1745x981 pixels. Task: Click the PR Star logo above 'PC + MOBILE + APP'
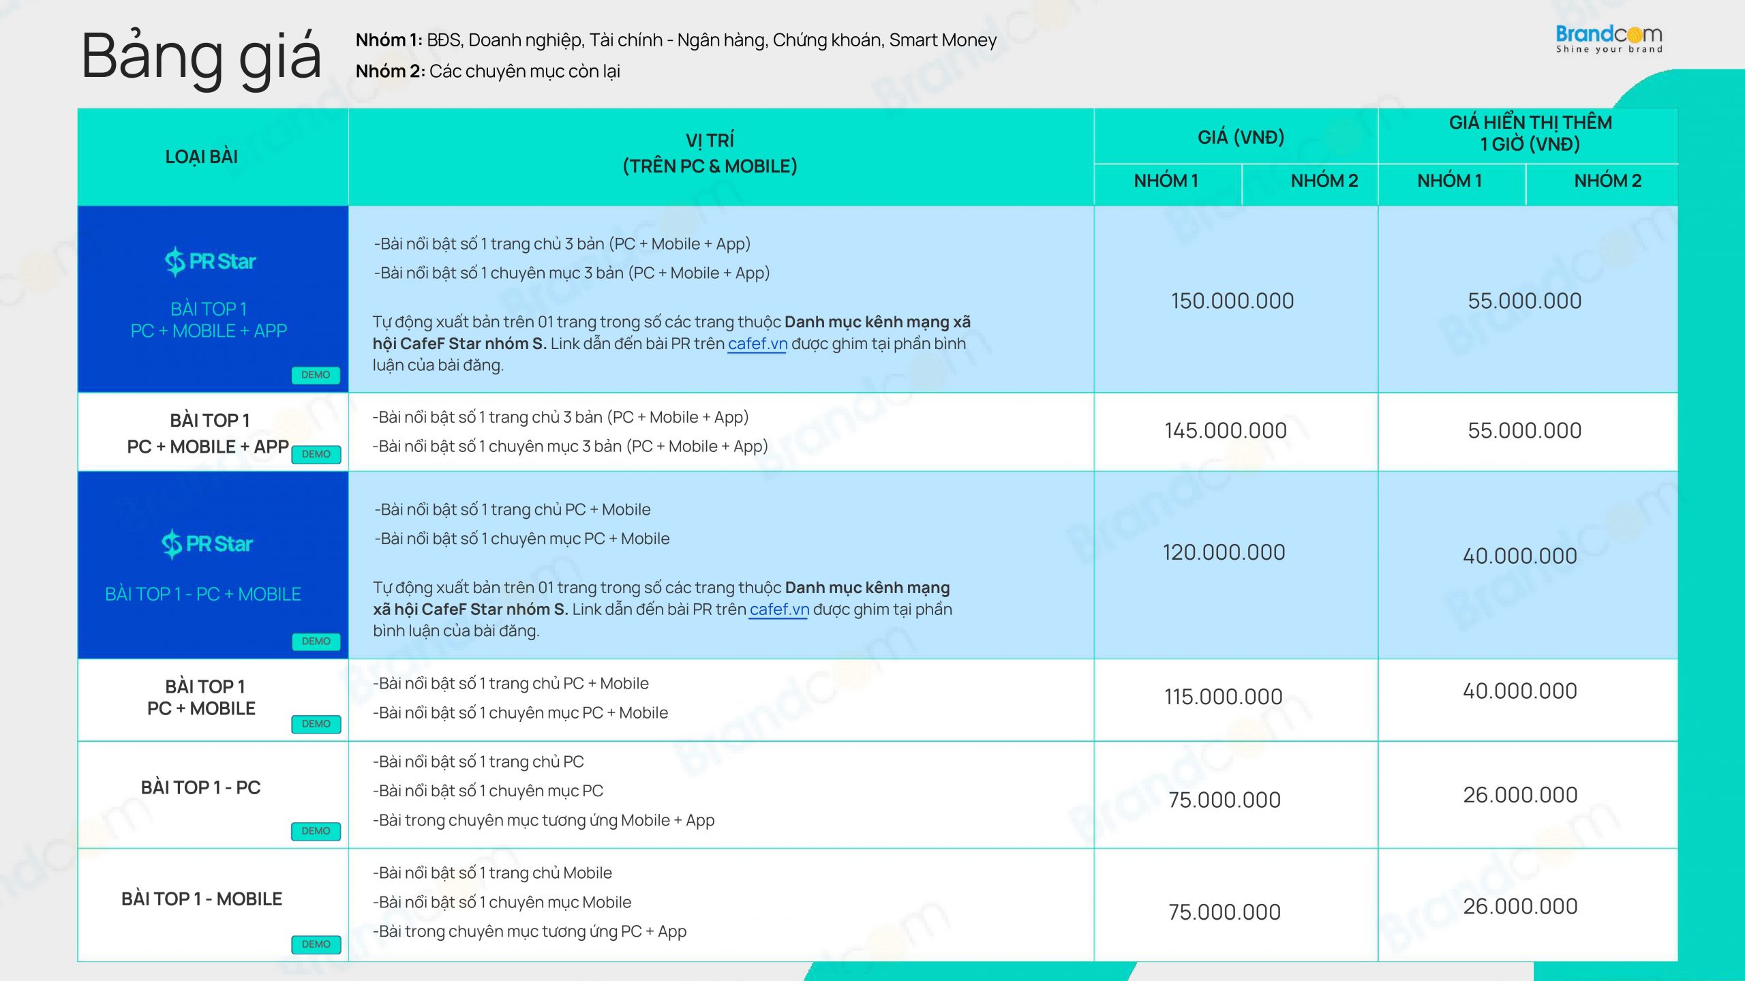tap(210, 261)
